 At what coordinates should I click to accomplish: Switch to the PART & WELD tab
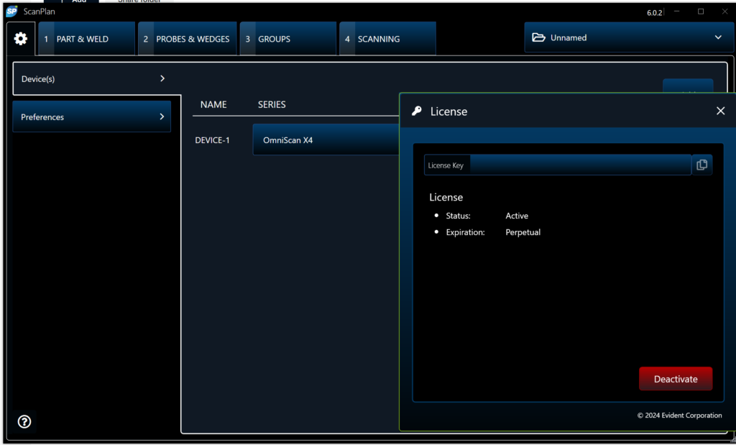tap(87, 39)
